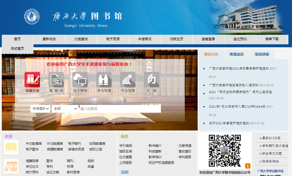Select the 馆藏目录 catalog icon
Image resolution: width=292 pixels, height=176 pixels.
[32, 80]
